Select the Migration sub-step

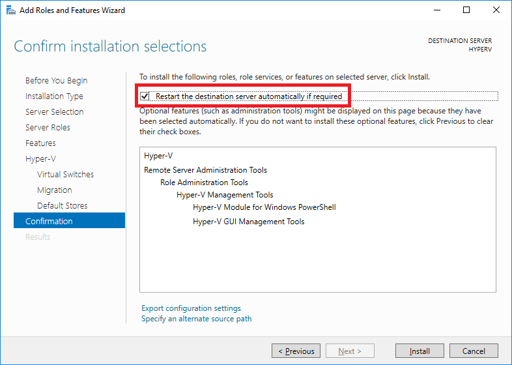click(x=55, y=190)
